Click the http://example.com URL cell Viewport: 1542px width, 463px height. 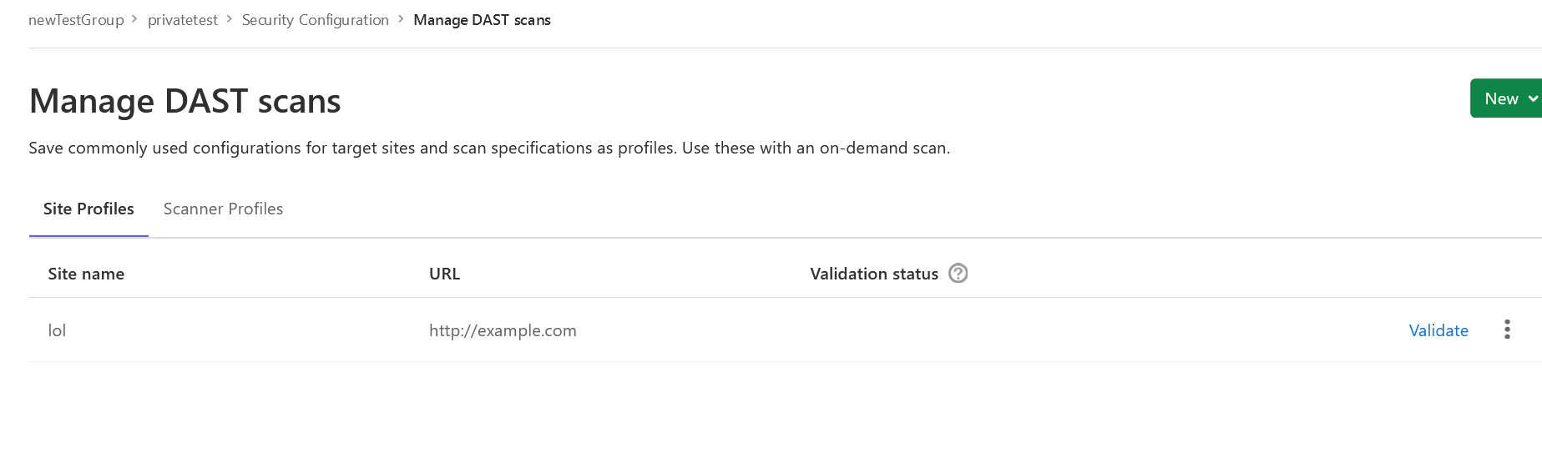[x=503, y=330]
